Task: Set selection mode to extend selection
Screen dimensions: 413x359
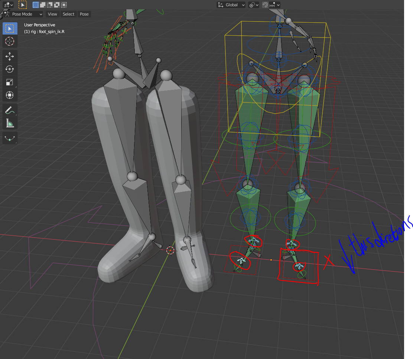Action: point(43,5)
